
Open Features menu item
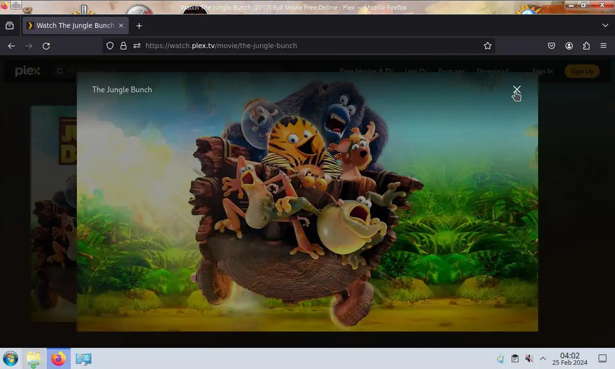pyautogui.click(x=452, y=71)
